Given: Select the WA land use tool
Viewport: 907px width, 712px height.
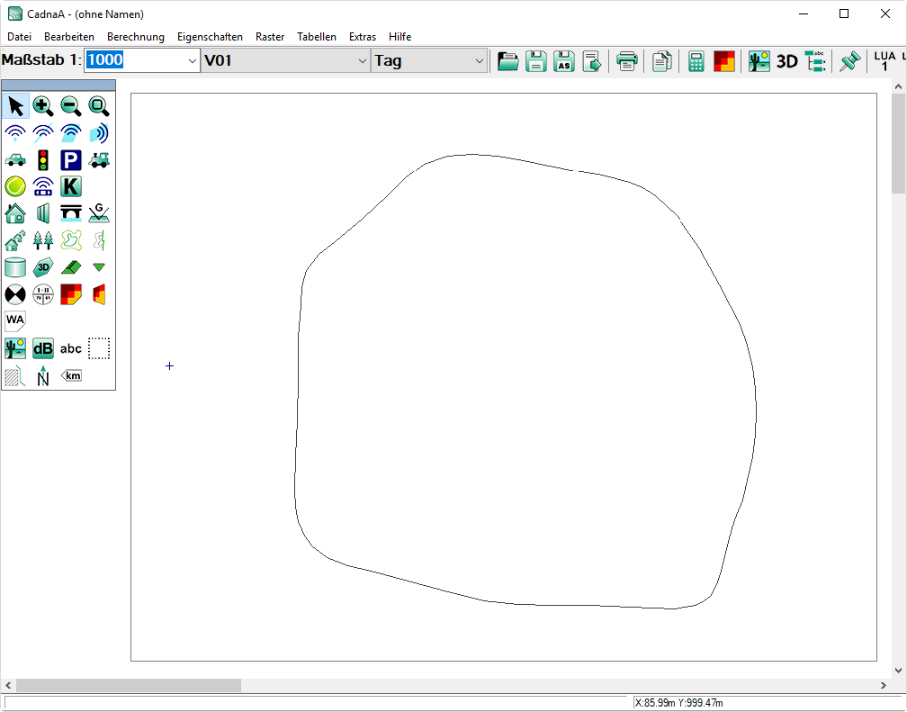Looking at the screenshot, I should pos(15,321).
